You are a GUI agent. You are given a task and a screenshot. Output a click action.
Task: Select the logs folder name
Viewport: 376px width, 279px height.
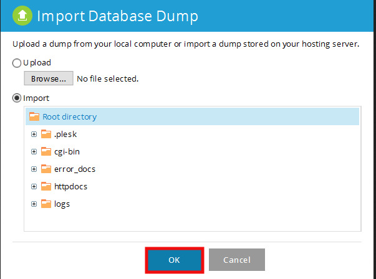click(62, 204)
